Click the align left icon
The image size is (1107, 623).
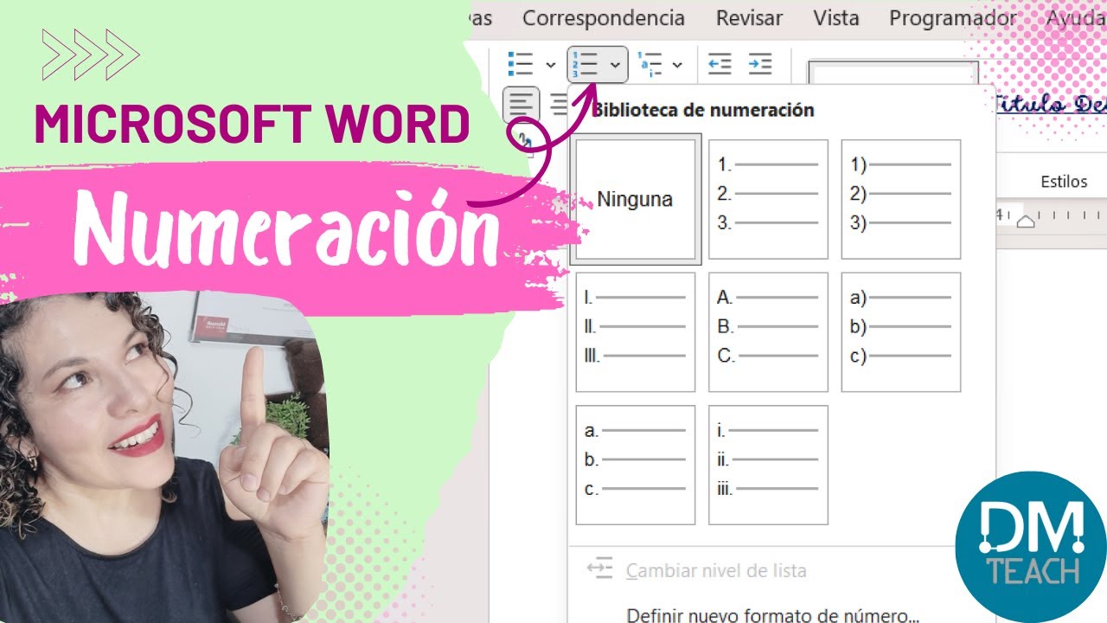coord(521,105)
